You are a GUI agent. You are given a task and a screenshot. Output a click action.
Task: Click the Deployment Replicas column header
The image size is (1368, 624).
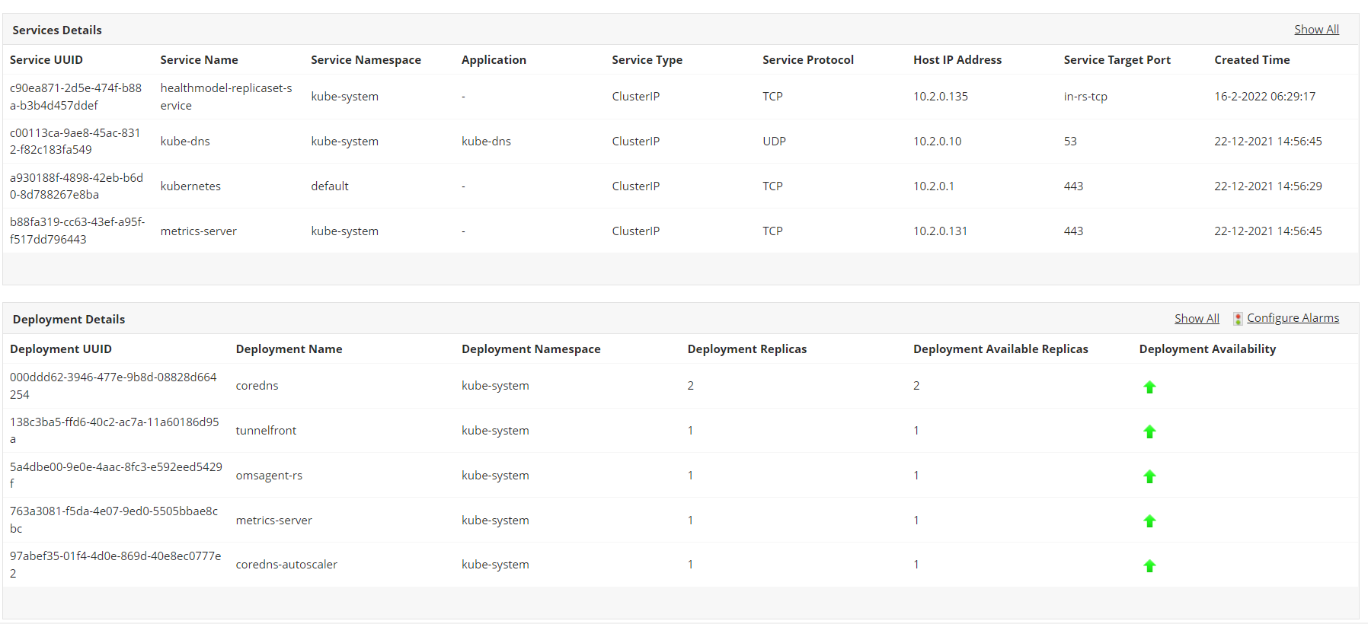[x=746, y=349]
